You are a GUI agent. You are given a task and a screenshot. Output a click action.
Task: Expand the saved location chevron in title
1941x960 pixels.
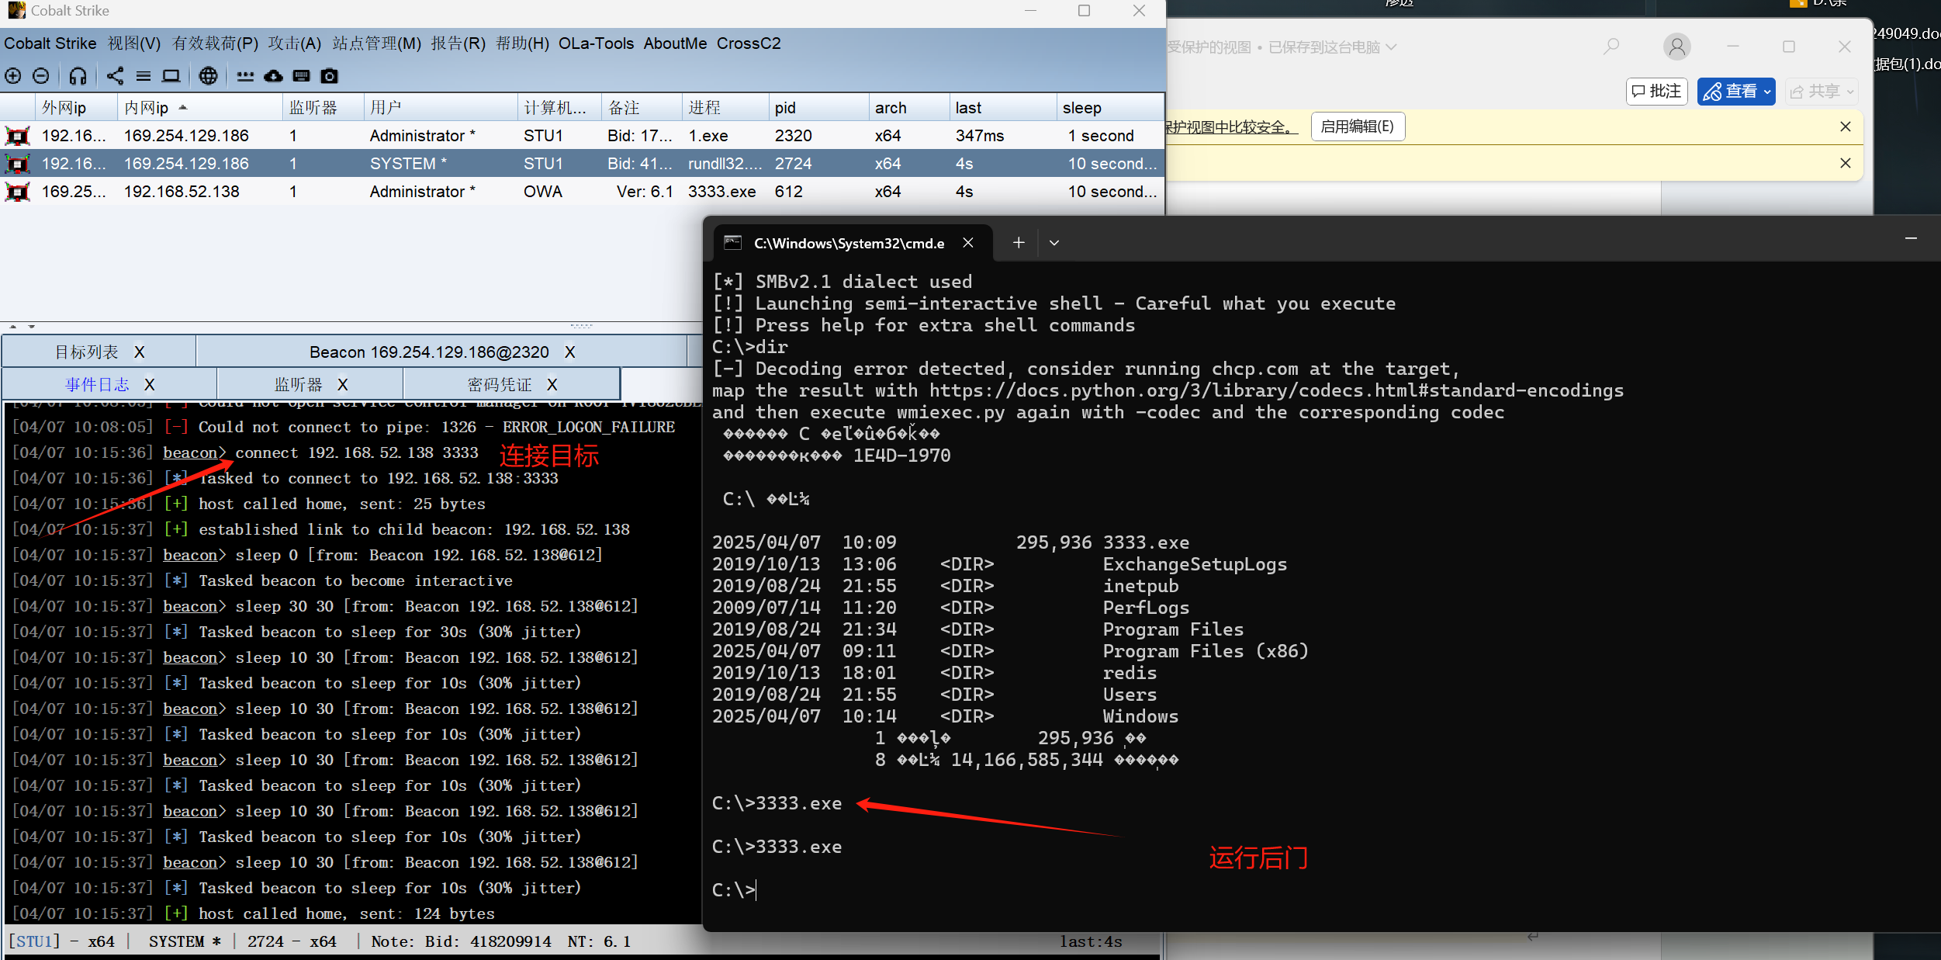click(1392, 47)
